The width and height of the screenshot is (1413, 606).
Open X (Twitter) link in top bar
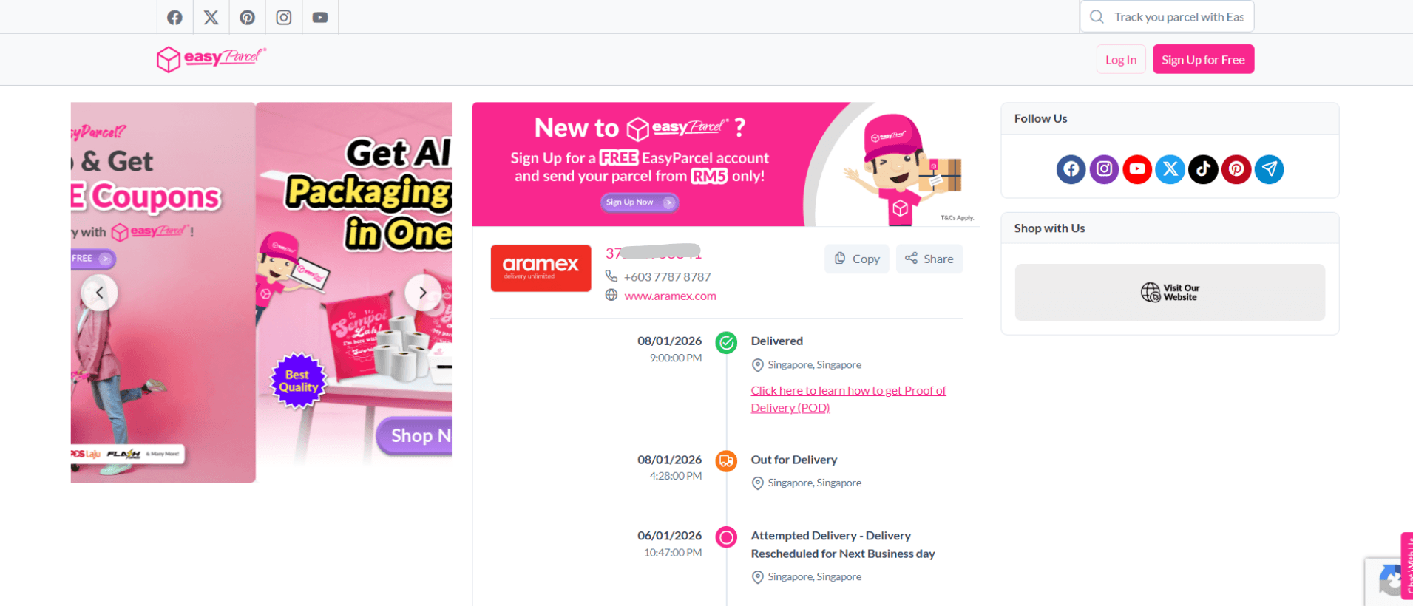(211, 17)
